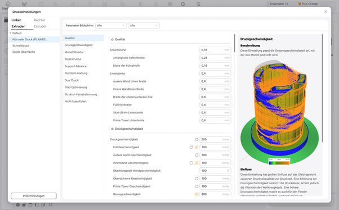
Task: Click Anfängliche Schichthöhe 0,28 field
Action: click(215, 58)
